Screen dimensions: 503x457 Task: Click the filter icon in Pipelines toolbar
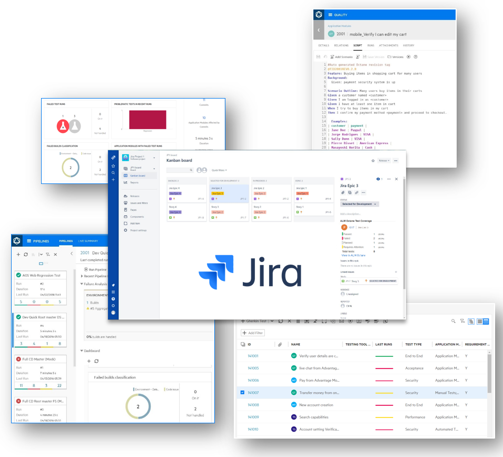click(48, 255)
